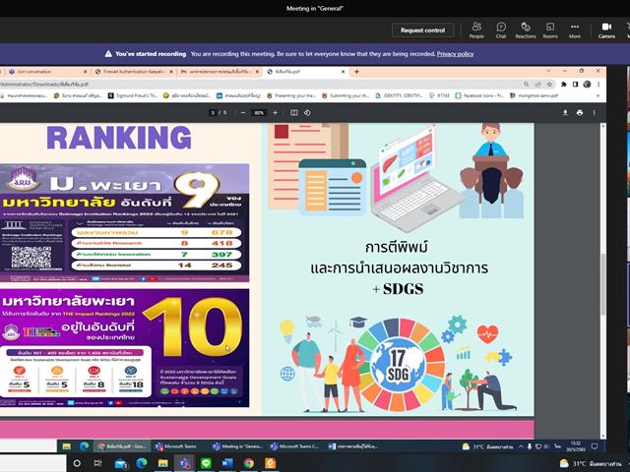Click the share icon in address bar
Screen dimensions: 630x472
click(x=538, y=85)
